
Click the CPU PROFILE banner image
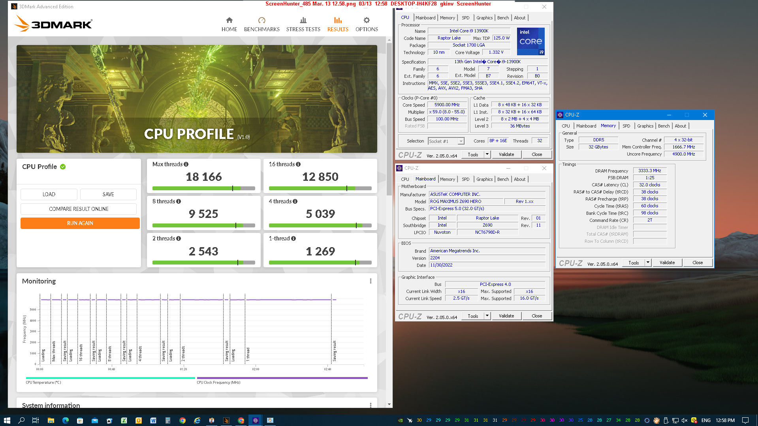tap(197, 99)
